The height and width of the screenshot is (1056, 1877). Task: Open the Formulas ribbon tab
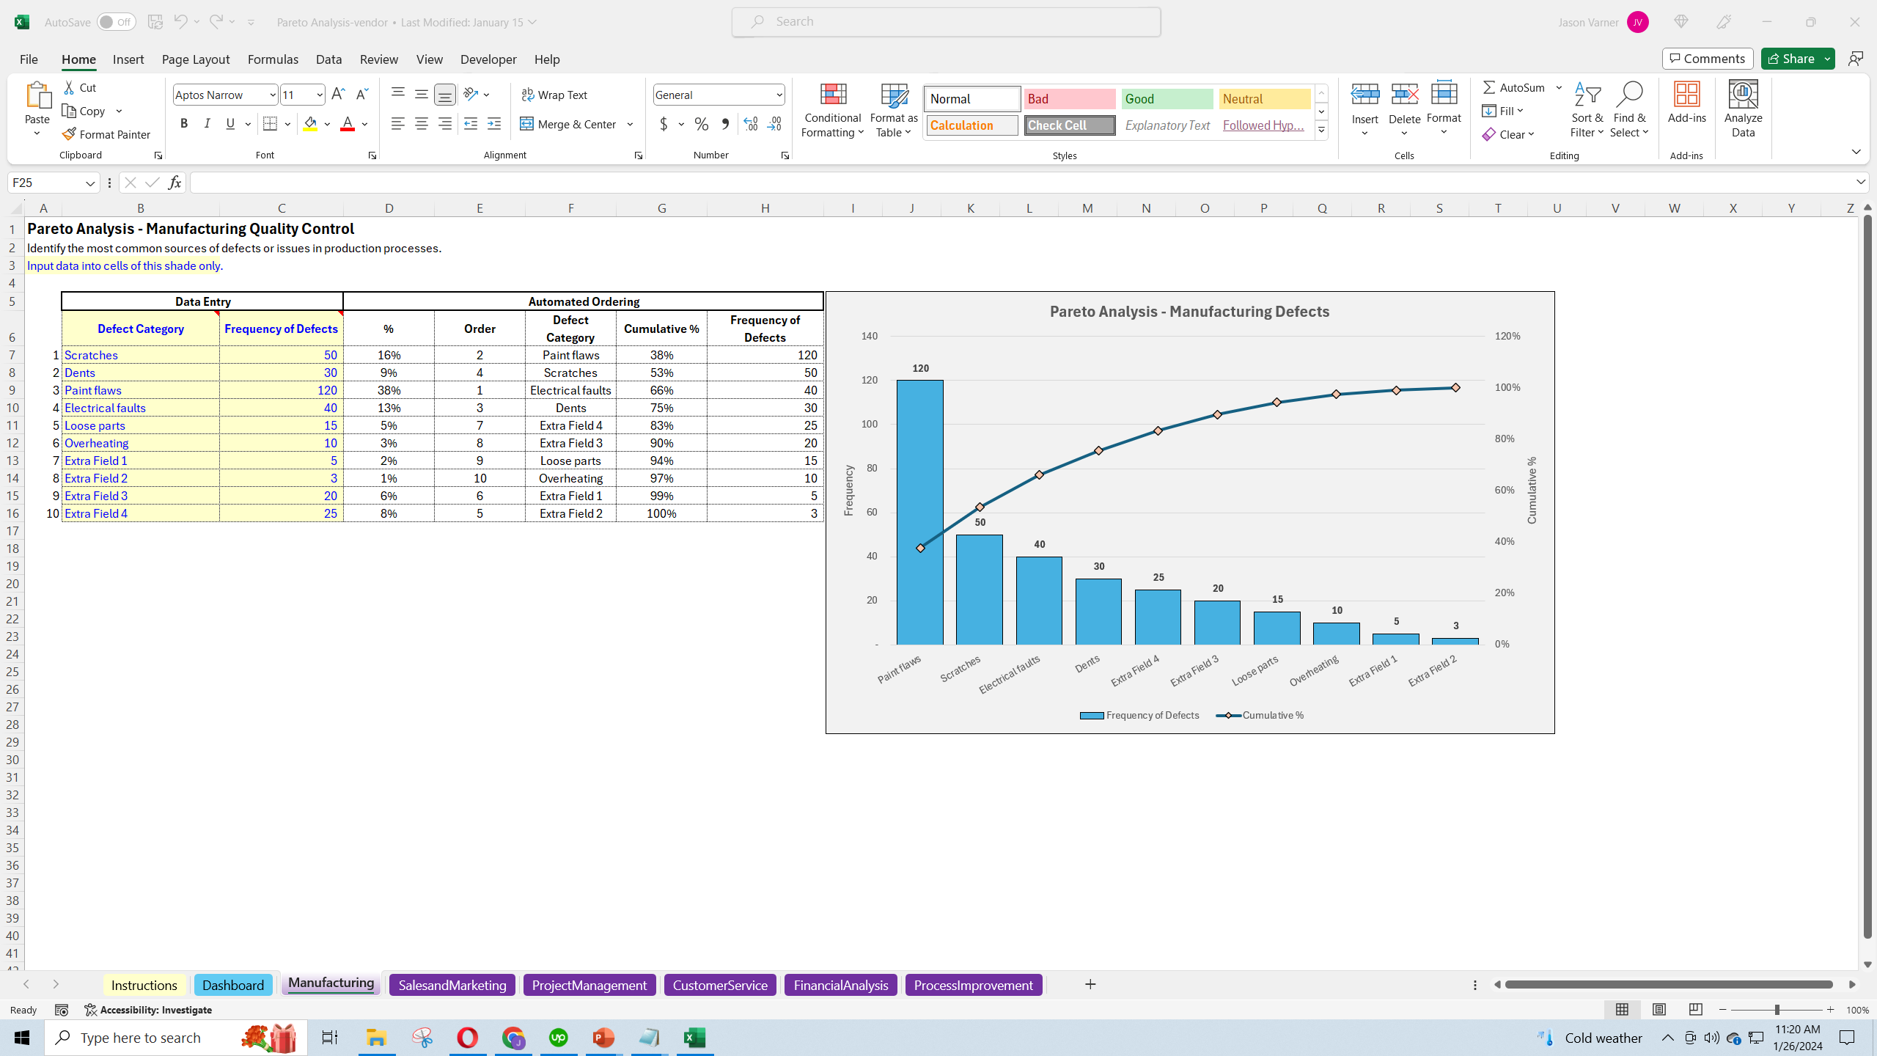[273, 59]
